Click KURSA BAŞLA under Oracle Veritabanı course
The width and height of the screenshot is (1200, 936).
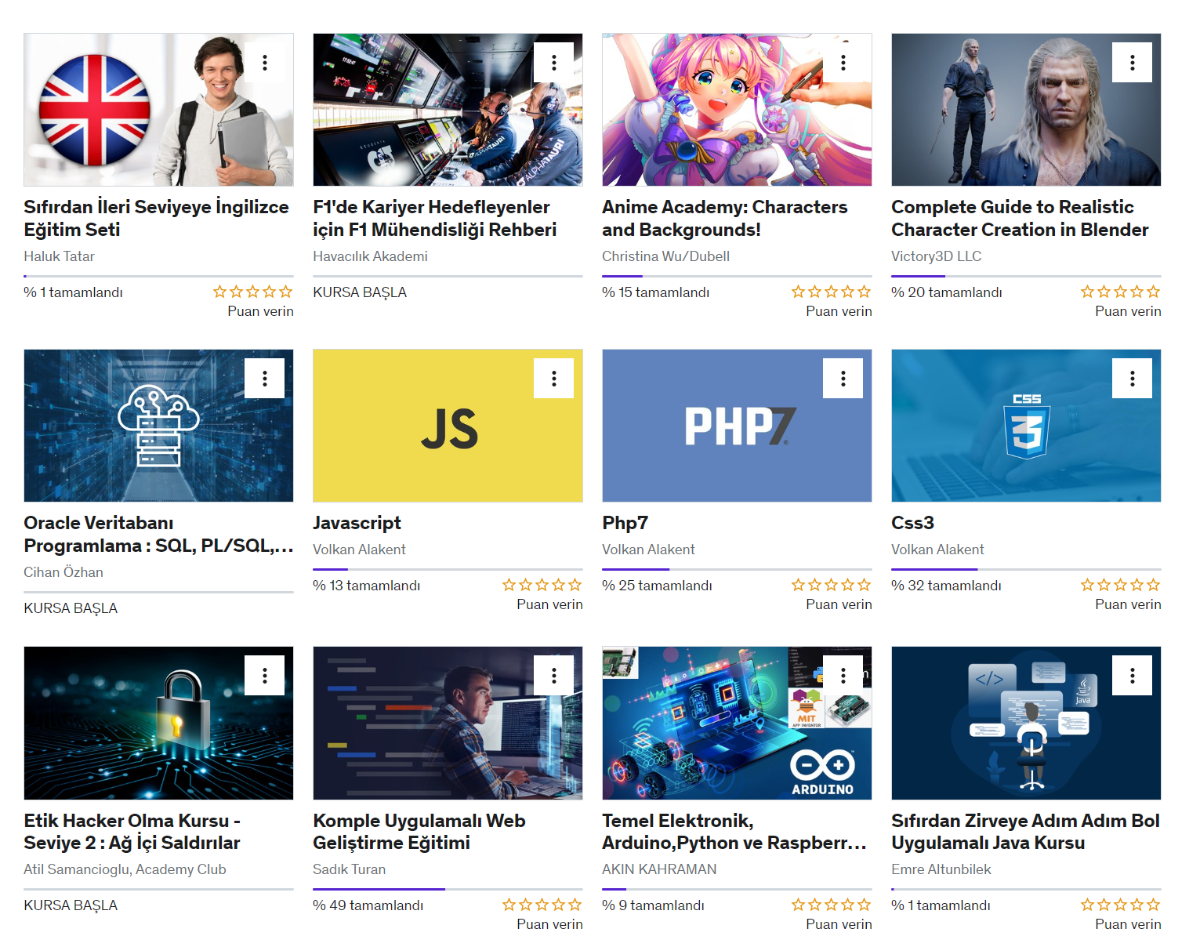tap(71, 608)
